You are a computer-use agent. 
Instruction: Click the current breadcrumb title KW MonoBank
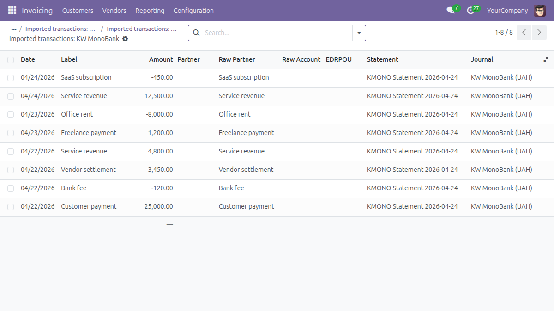pos(64,39)
